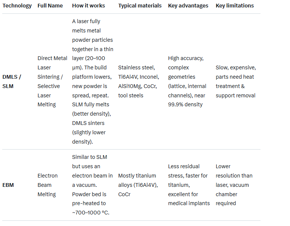The image size is (290, 226).
Task: Click the Key advantages column header
Action: (x=188, y=6)
